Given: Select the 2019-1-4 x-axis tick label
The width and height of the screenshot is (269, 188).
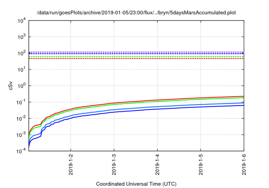Looking at the screenshot, I should coord(158,164).
